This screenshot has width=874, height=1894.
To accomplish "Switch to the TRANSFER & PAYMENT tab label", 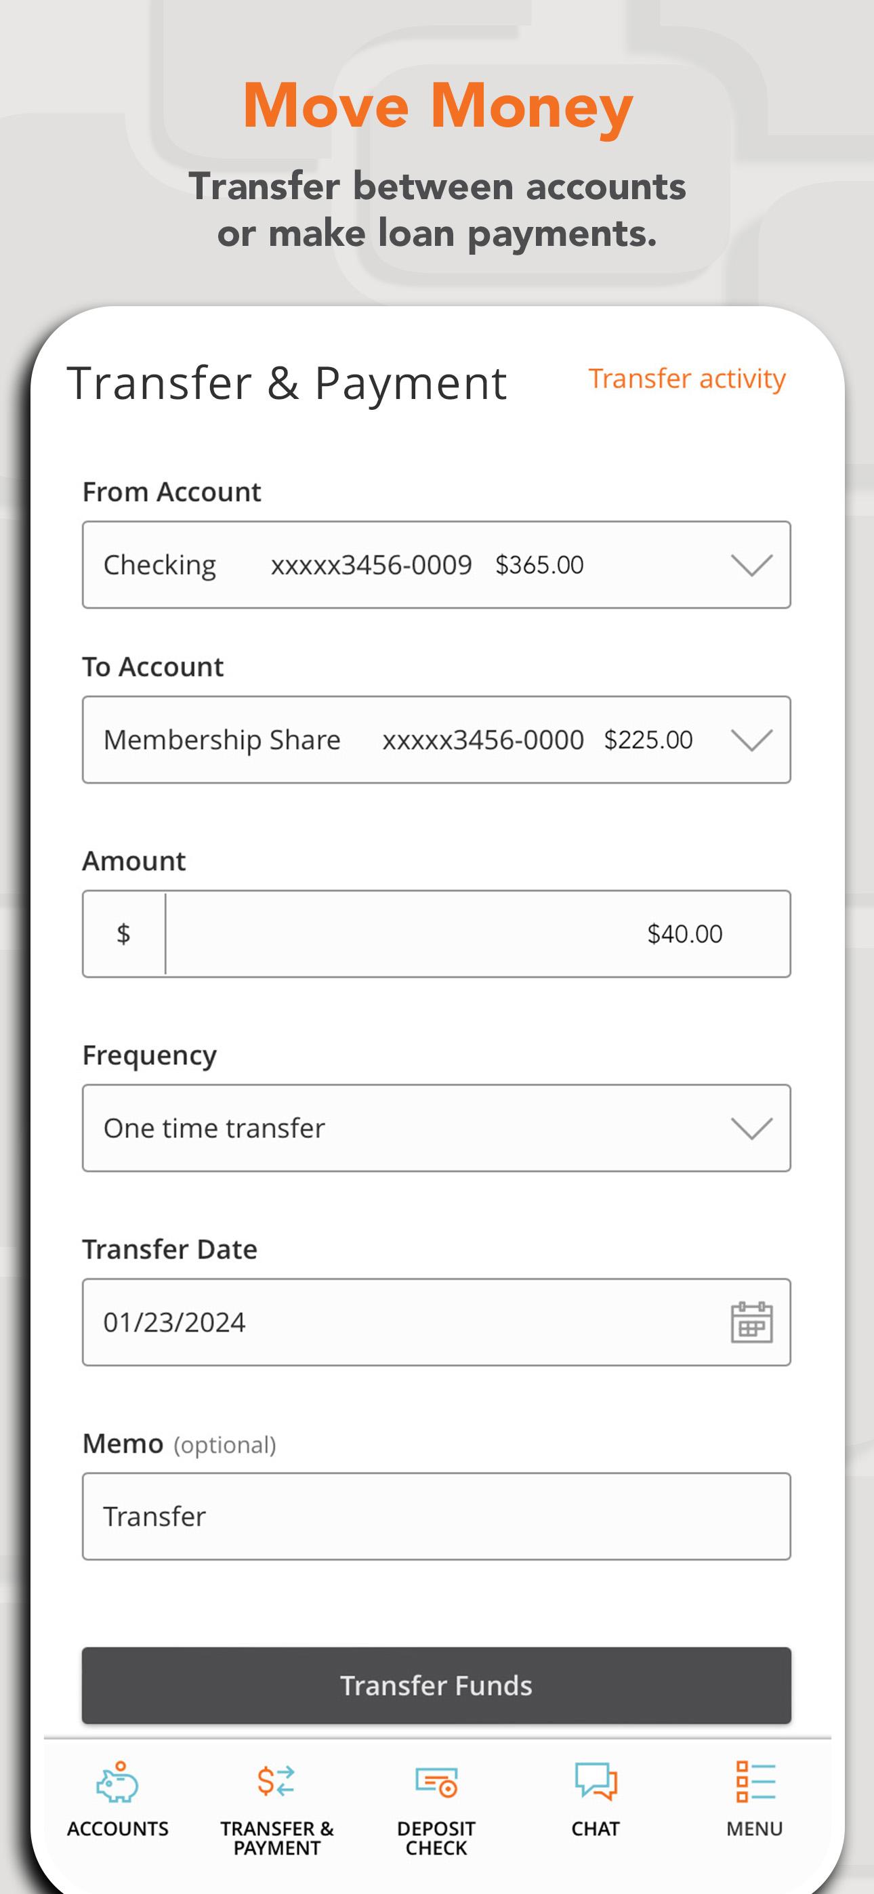I will tap(276, 1838).
